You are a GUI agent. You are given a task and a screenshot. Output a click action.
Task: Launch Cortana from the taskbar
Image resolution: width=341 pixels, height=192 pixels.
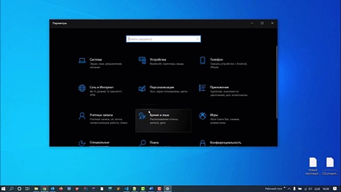pos(19,189)
